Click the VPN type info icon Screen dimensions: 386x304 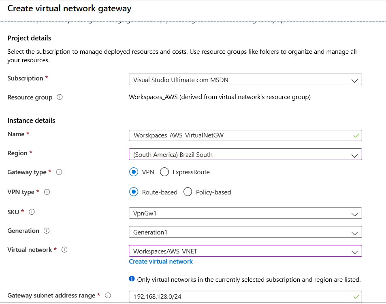click(x=47, y=192)
